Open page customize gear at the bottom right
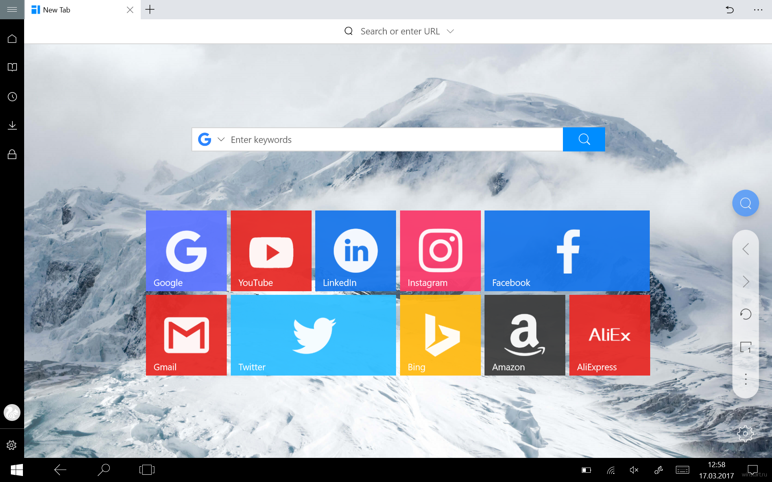This screenshot has width=772, height=482. (745, 434)
